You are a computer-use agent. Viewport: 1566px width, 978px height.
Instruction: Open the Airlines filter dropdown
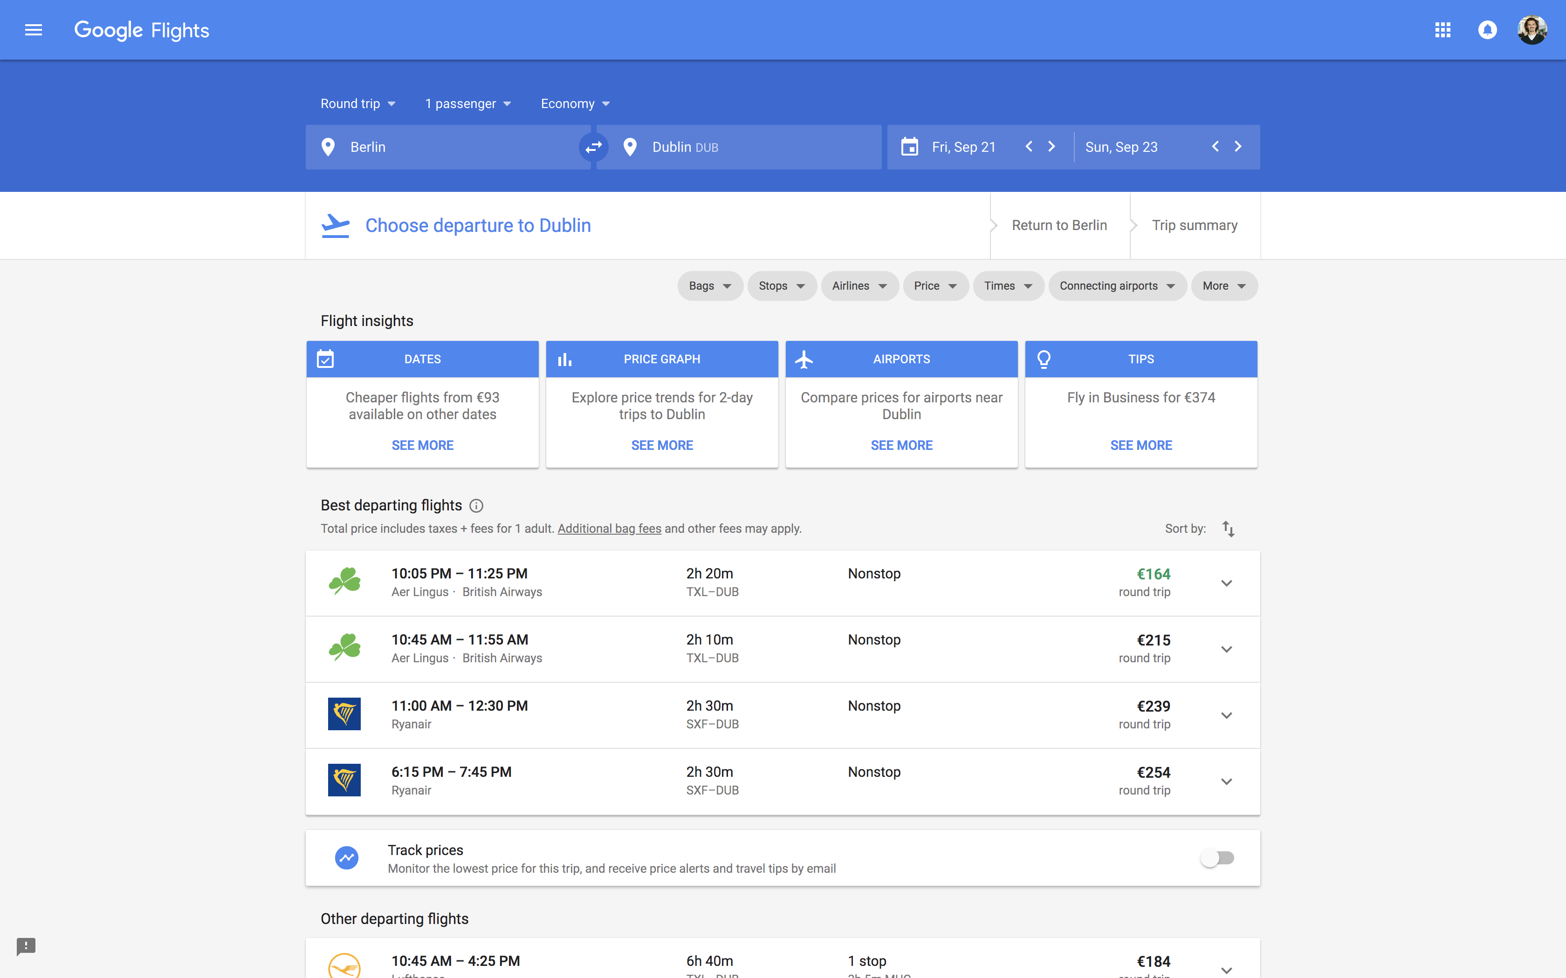point(859,285)
